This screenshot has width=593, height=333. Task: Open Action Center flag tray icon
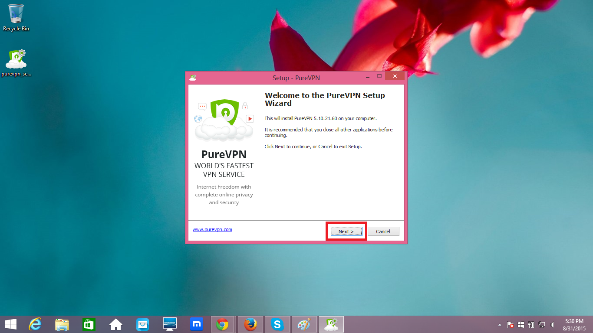[x=511, y=324]
